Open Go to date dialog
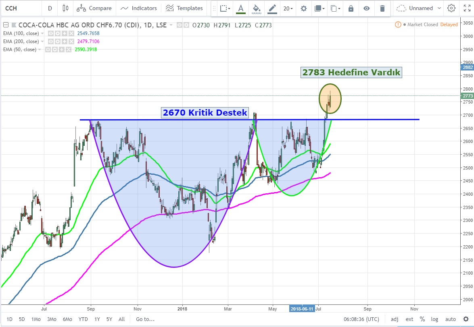 [x=145, y=319]
